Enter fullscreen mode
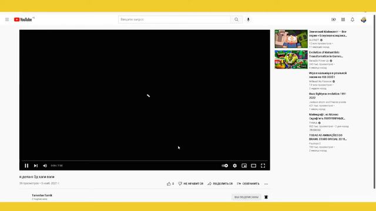 (x=263, y=165)
